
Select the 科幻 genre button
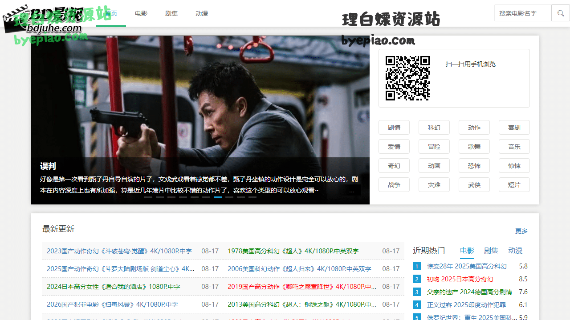pyautogui.click(x=434, y=128)
